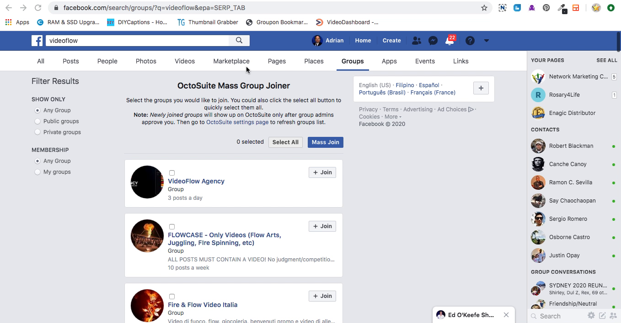
Task: Open the account dropdown arrow in header
Action: point(487,41)
